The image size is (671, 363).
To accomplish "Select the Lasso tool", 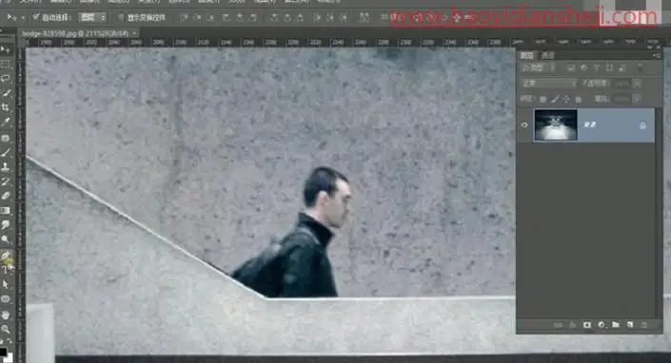I will click(6, 79).
